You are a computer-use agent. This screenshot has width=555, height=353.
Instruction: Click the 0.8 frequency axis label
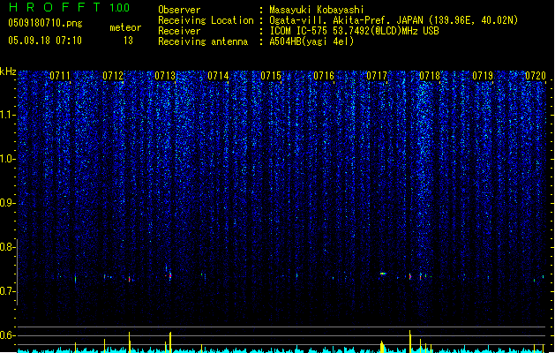pyautogui.click(x=7, y=247)
